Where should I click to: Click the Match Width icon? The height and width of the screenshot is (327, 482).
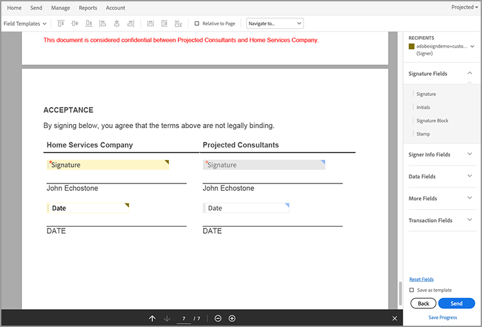click(150, 23)
